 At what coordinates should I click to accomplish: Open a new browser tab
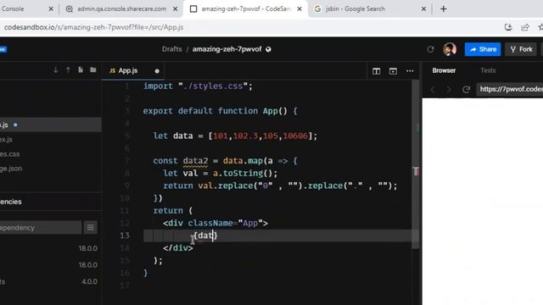tap(444, 9)
